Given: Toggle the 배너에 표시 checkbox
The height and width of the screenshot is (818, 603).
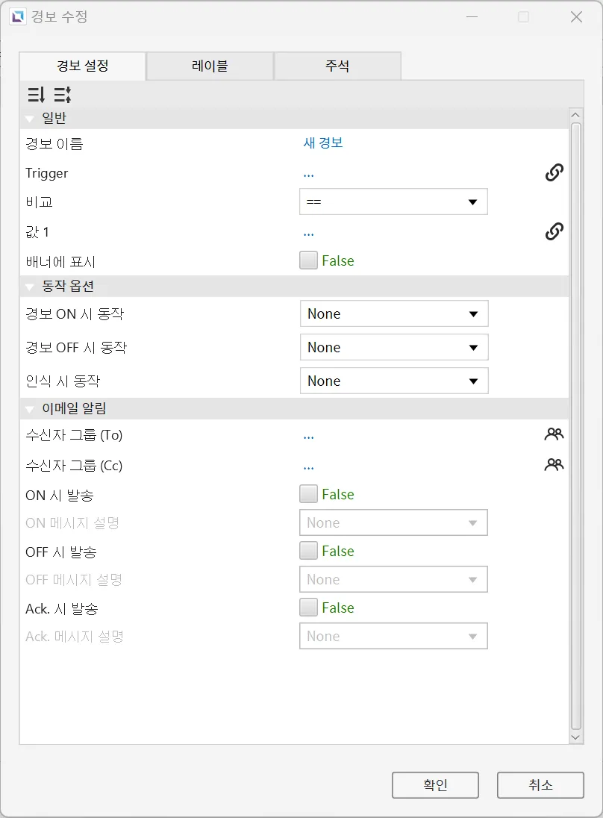Looking at the screenshot, I should (x=308, y=260).
